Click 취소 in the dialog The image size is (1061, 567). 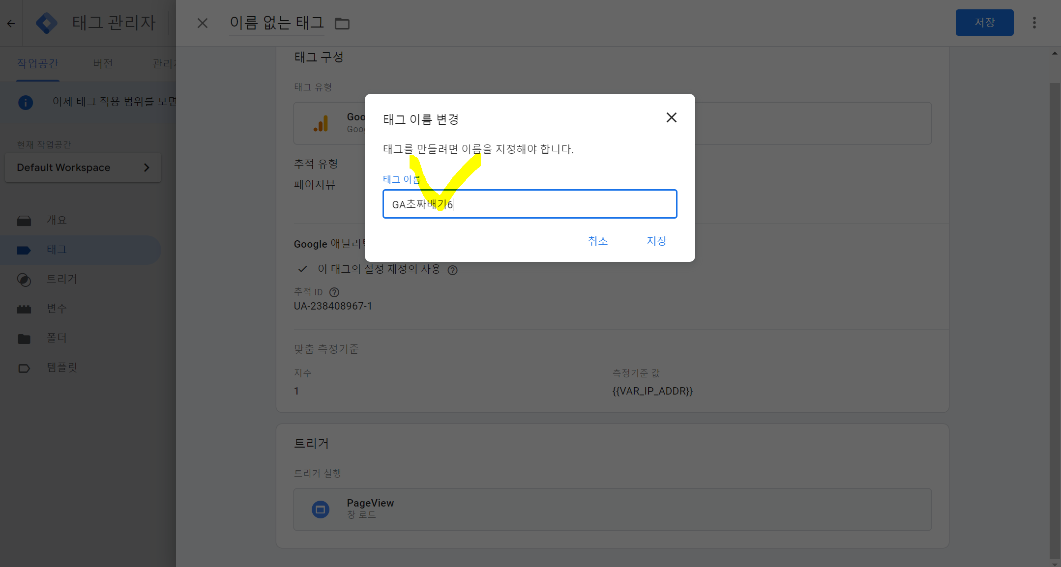(x=597, y=241)
